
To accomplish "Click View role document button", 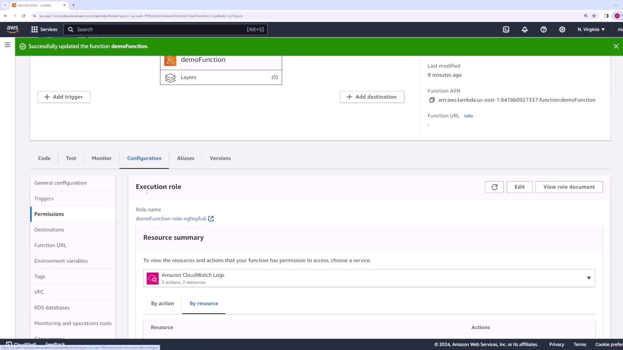I will click(569, 187).
